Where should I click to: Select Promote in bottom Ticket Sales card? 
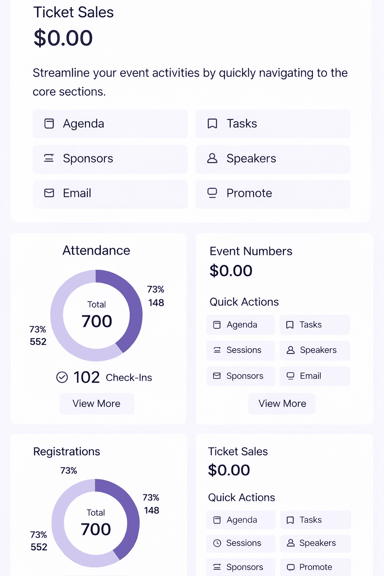[x=315, y=567]
